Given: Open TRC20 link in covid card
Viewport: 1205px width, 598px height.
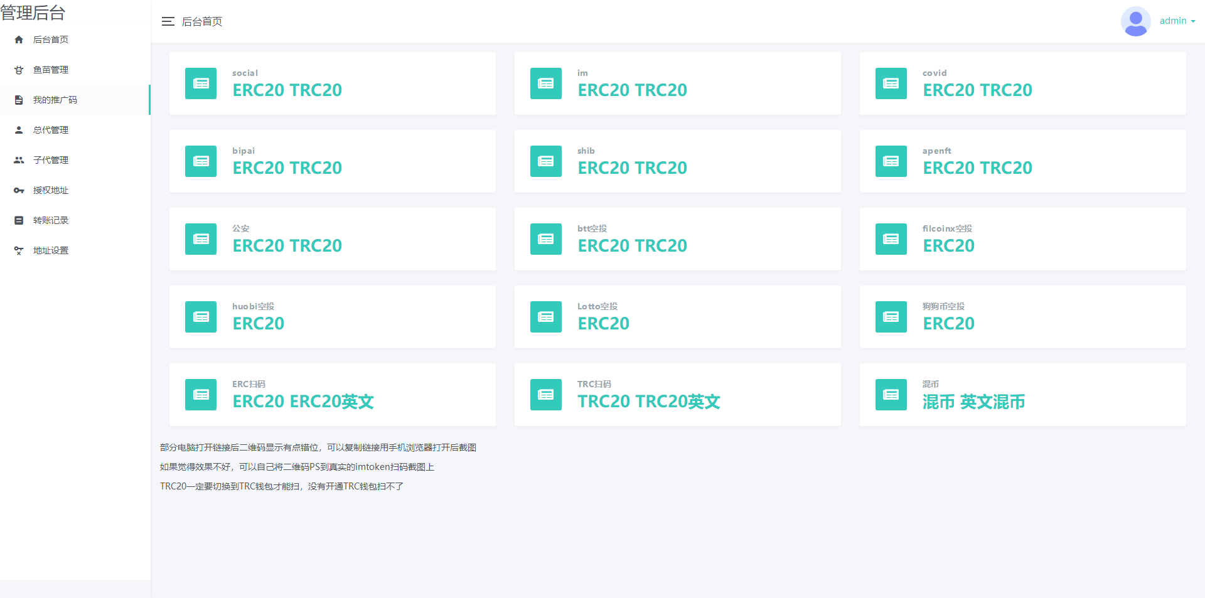Looking at the screenshot, I should click(x=1006, y=90).
